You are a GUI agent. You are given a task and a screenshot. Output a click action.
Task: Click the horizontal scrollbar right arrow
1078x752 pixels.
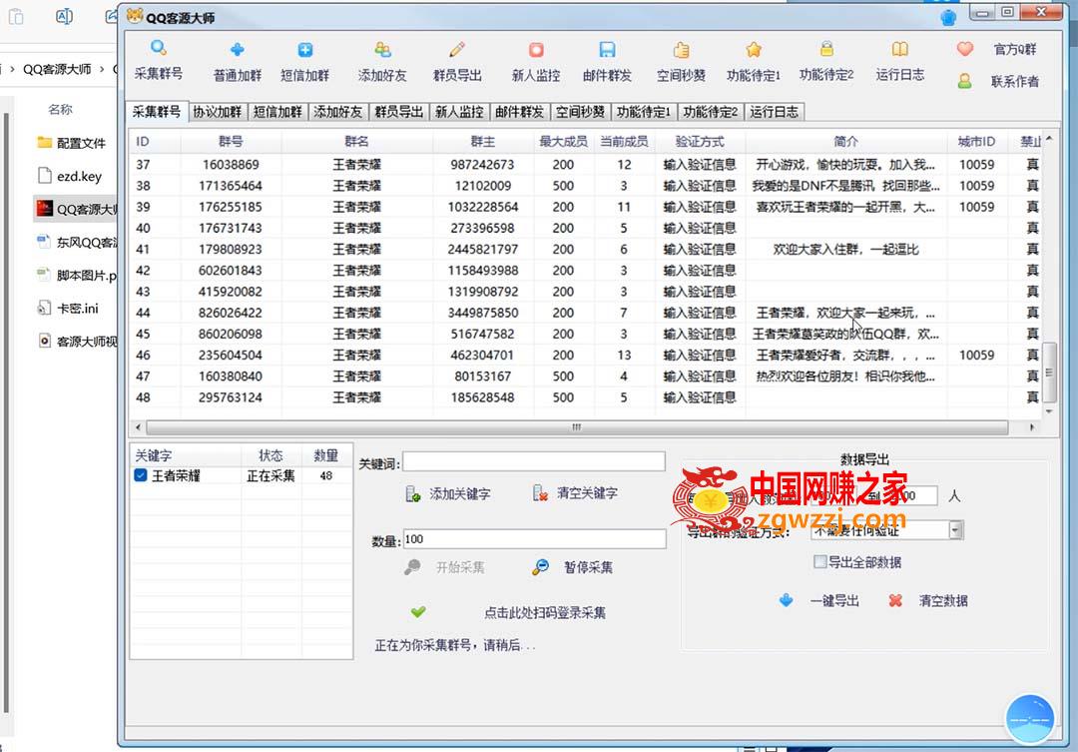(x=1032, y=427)
